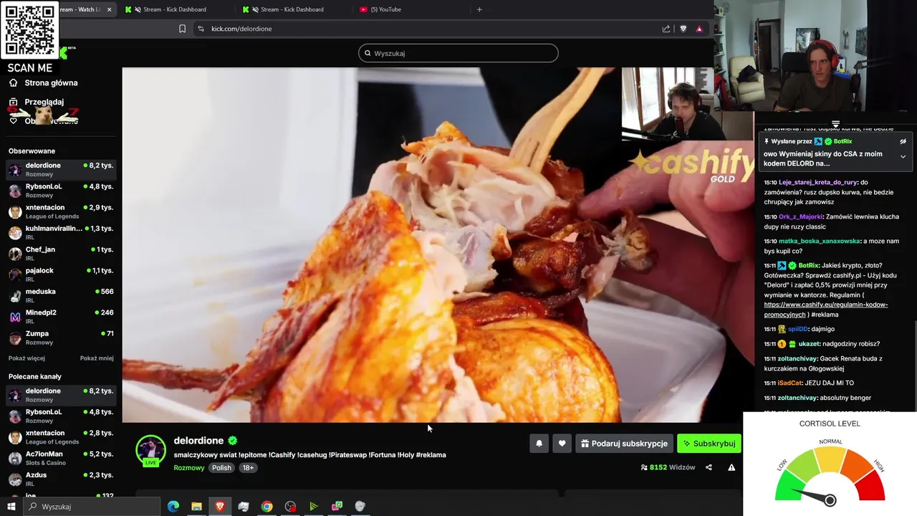Open the Brave Shields lion icon
The image size is (917, 516).
683,29
